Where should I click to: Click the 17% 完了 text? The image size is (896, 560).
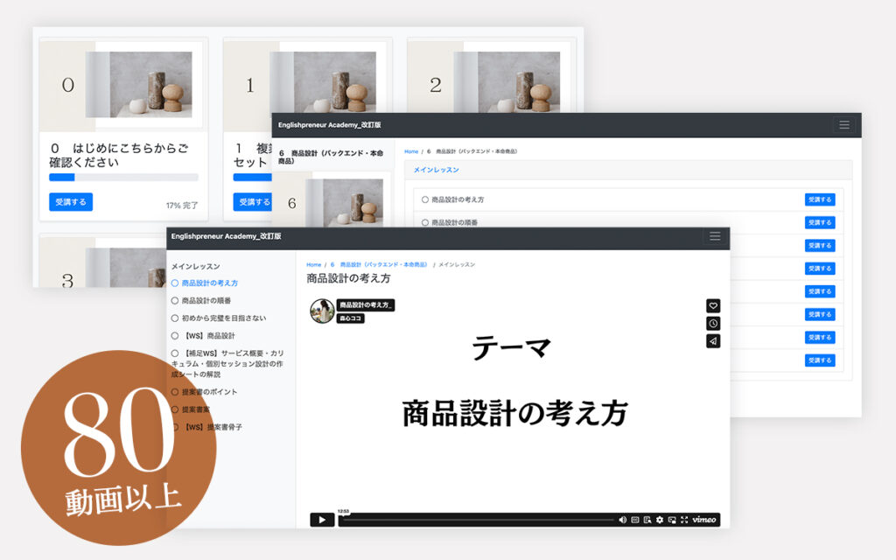click(x=182, y=205)
